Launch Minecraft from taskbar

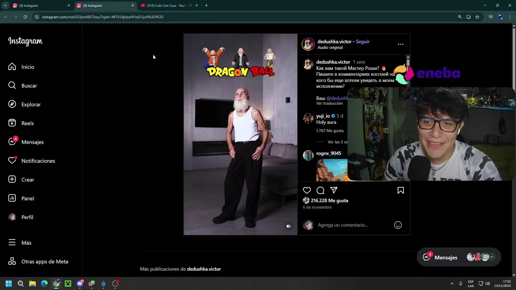tap(68, 284)
